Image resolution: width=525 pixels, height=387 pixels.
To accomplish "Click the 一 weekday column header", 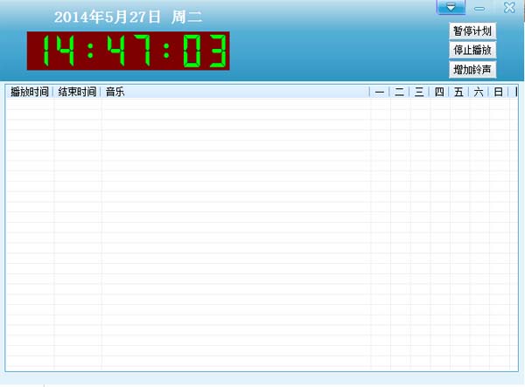I will tap(380, 92).
